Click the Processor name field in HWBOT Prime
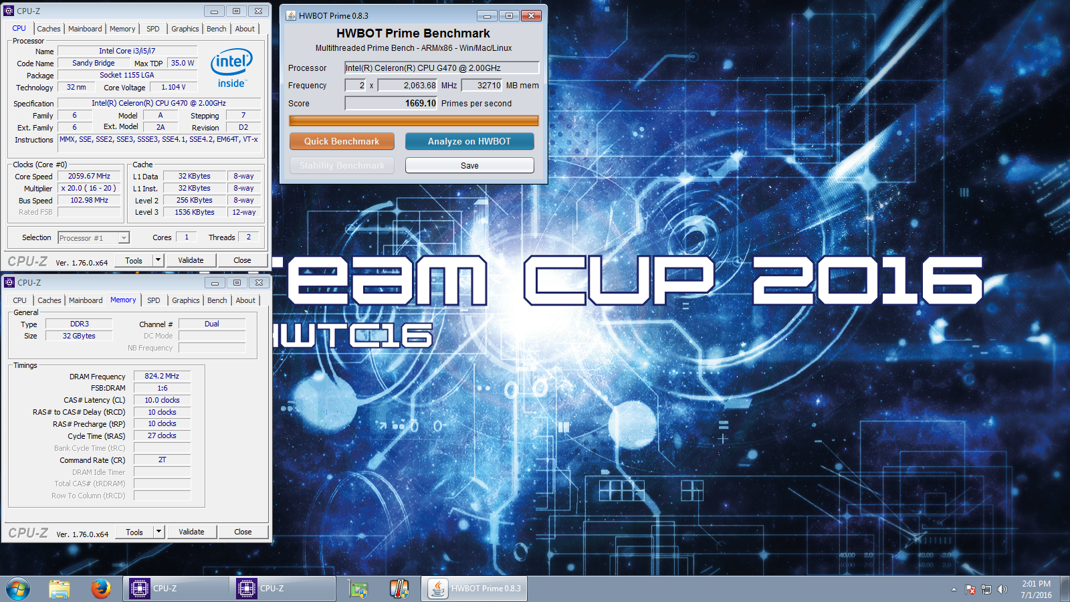Image resolution: width=1070 pixels, height=602 pixels. click(442, 68)
